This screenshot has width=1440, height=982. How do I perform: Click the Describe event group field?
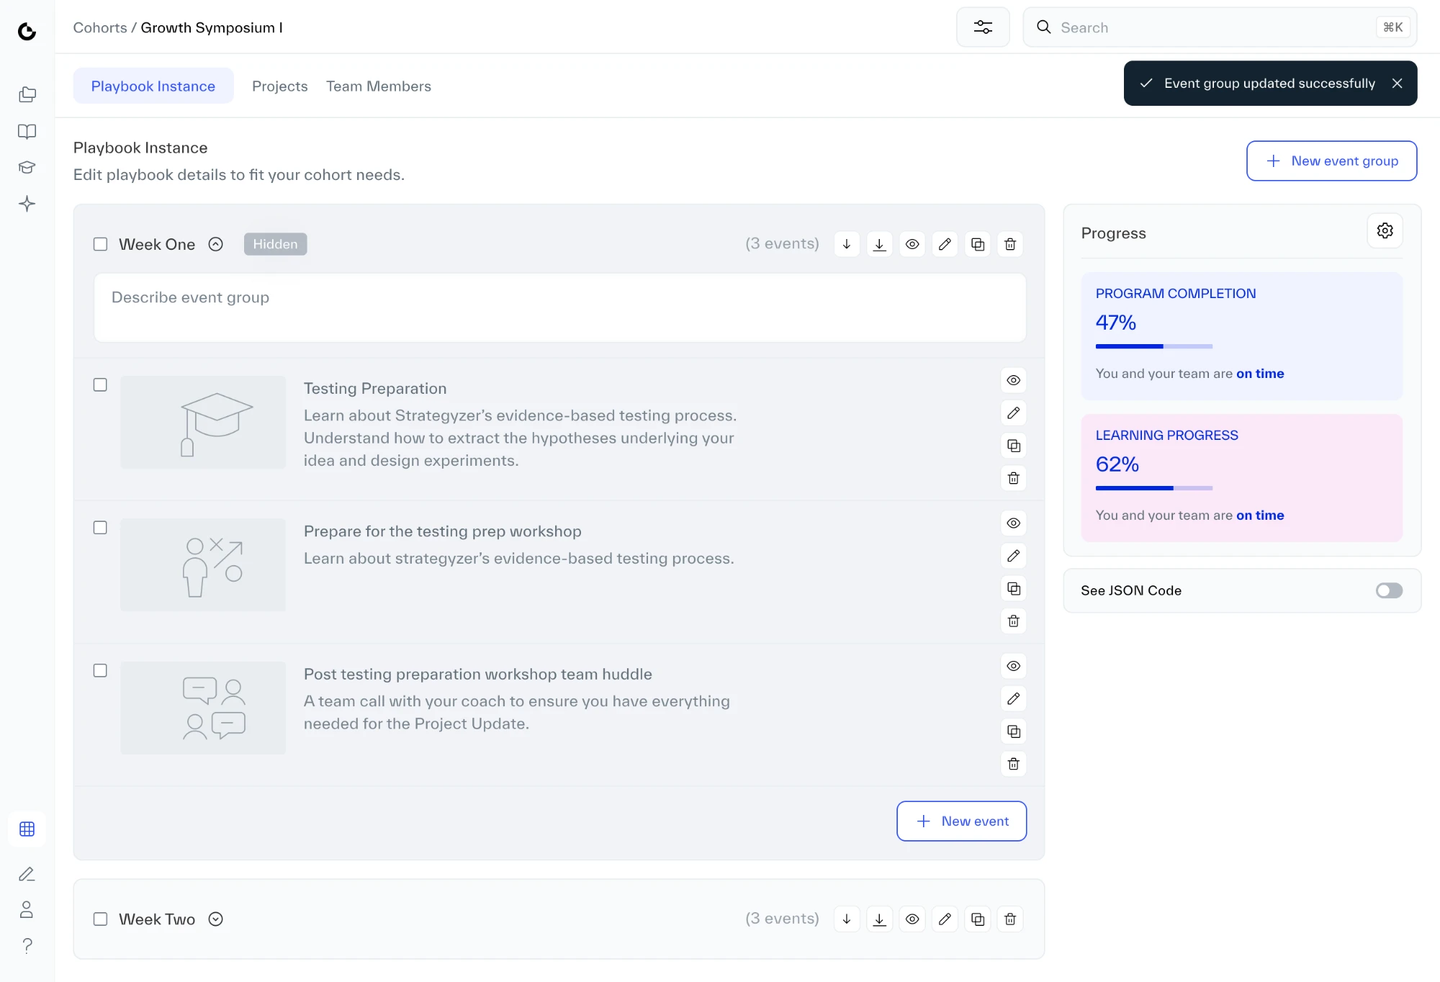click(x=559, y=307)
